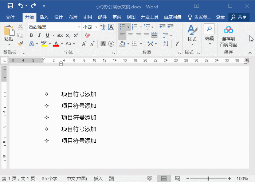Apply paragraph borders
Viewport: 255px width, 182px height.
[134, 44]
